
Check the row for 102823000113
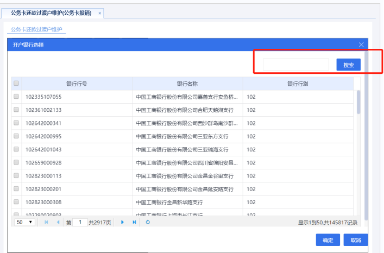pyautogui.click(x=16, y=176)
